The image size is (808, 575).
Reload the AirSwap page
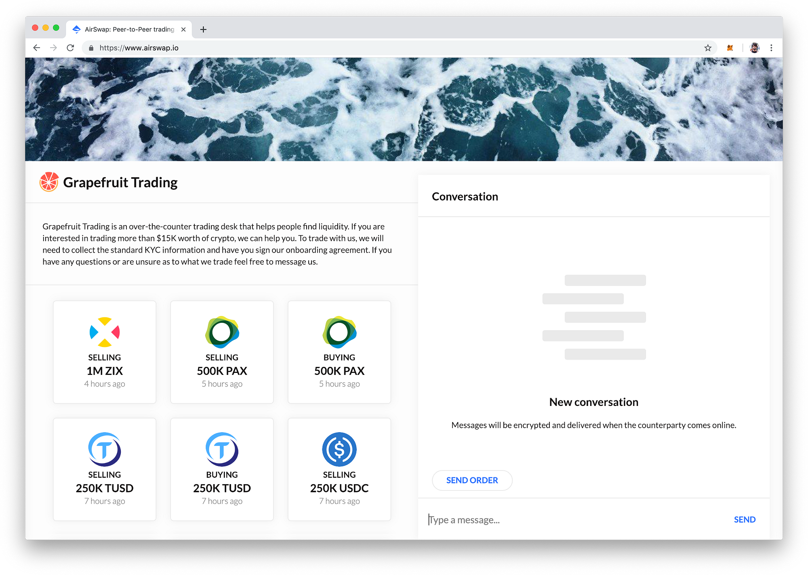pyautogui.click(x=70, y=48)
